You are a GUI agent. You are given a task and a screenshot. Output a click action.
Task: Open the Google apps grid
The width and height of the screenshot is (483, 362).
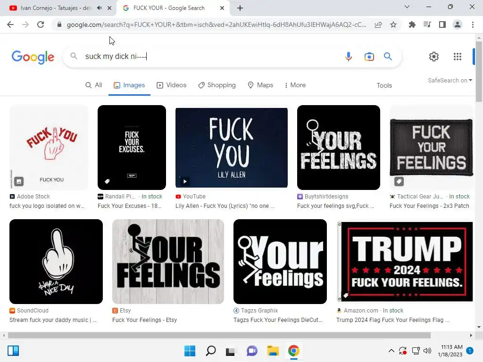(458, 57)
